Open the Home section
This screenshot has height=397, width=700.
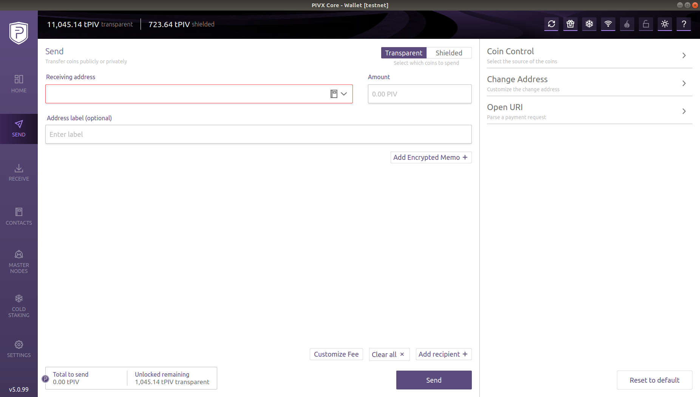19,84
